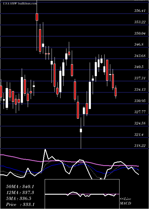
Task: Click the highest red candle near 356
Action: (37, 17)
